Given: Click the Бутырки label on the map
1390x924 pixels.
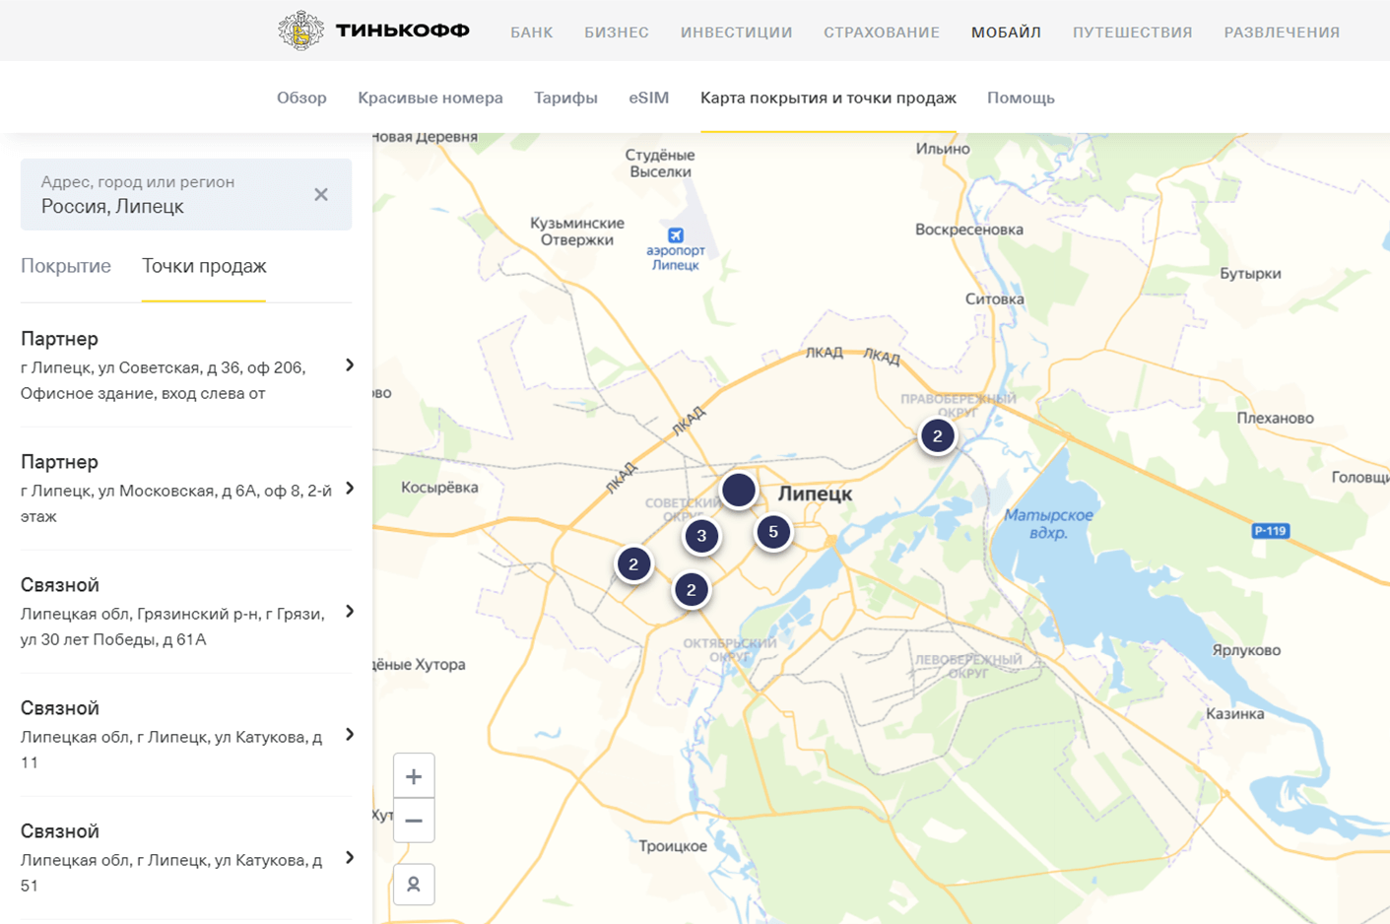Looking at the screenshot, I should pos(1250,273).
